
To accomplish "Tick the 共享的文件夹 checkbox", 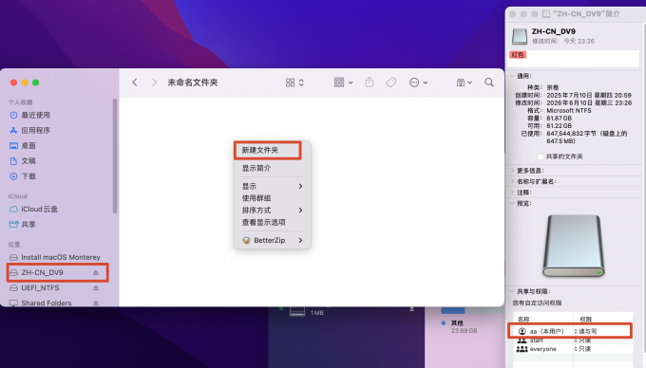I will coord(541,156).
